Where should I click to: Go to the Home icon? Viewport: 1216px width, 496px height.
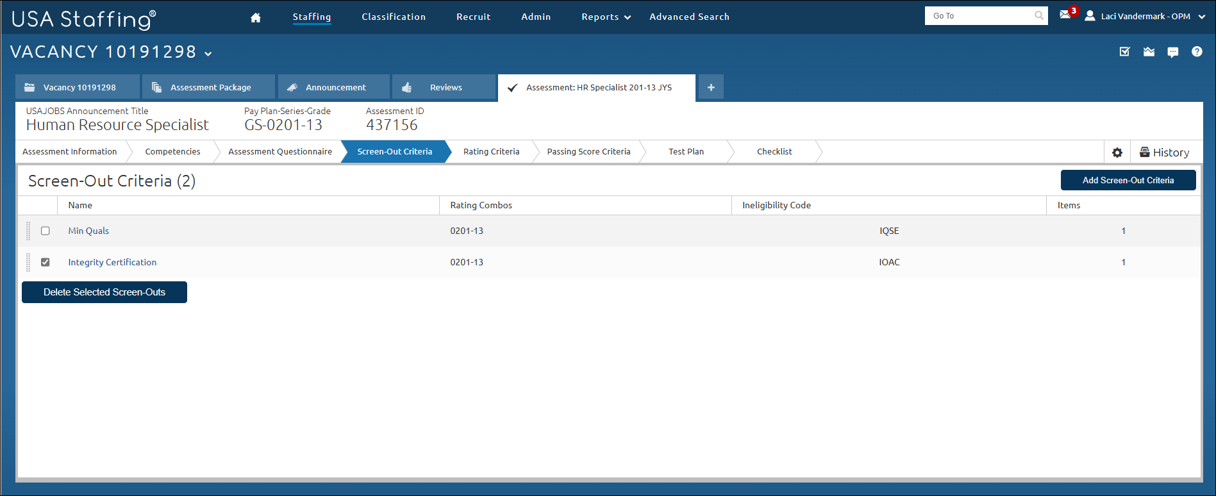(255, 17)
